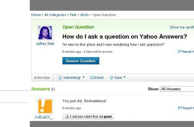Click the Report link for the question
Image resolution: width=194 pixels, height=127 pixels.
pos(188,52)
